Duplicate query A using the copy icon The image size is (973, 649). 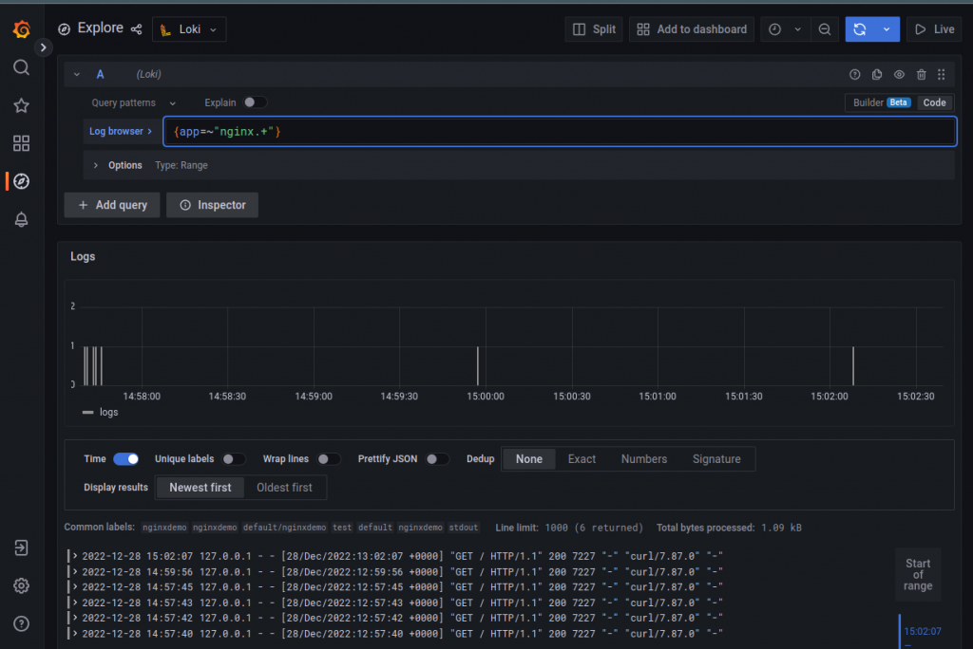click(876, 74)
